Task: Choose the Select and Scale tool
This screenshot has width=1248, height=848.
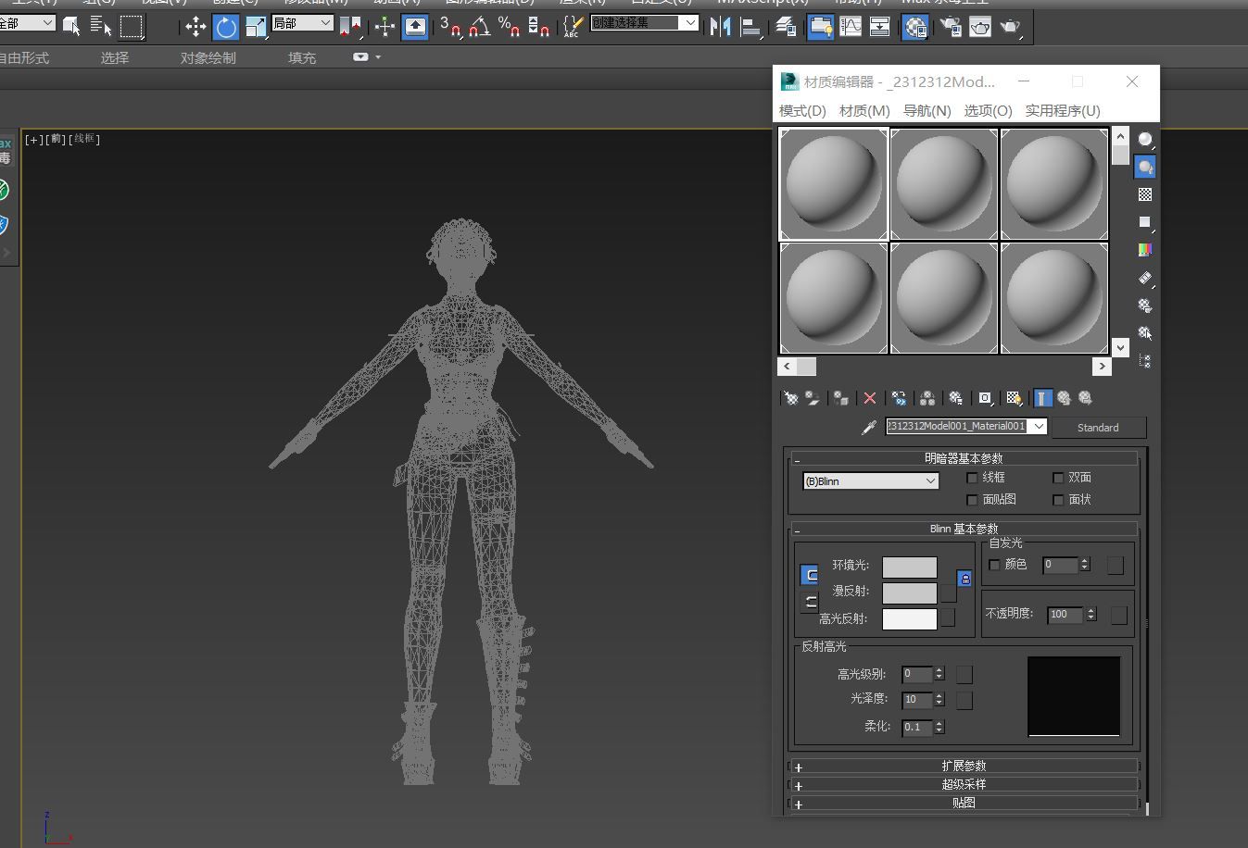Action: pyautogui.click(x=256, y=27)
